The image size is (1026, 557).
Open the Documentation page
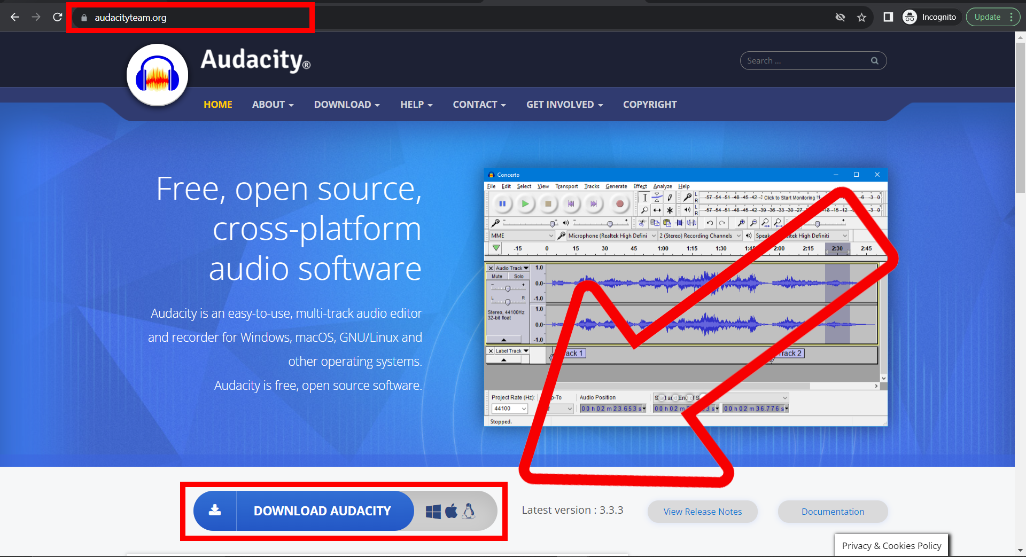(x=832, y=511)
